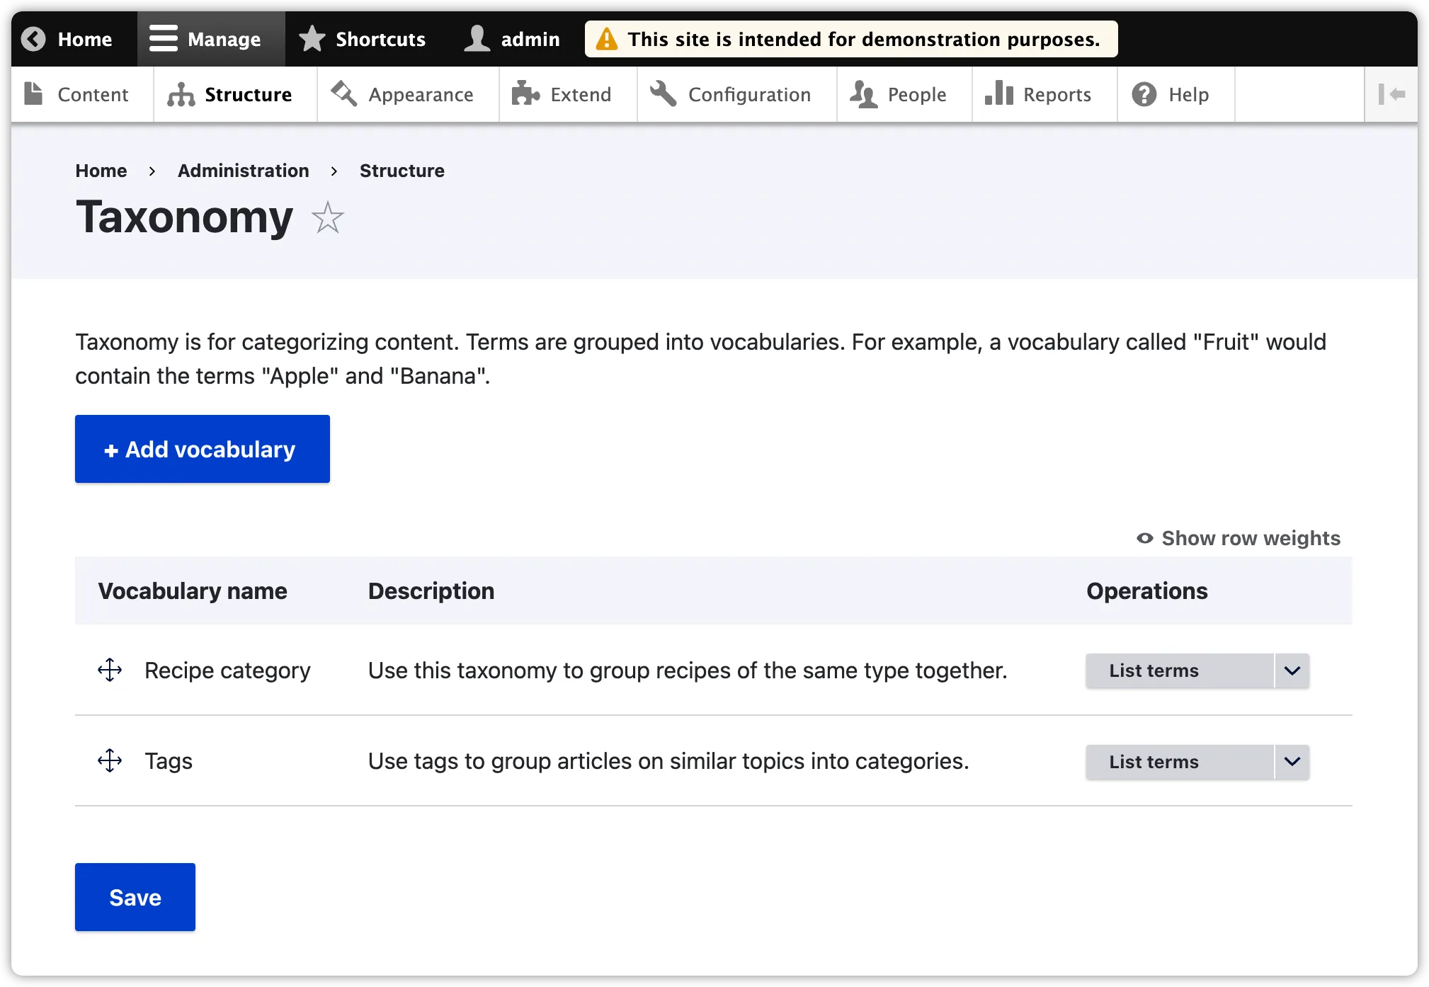Mark Taxonomy as favorite with the star
Viewport: 1429px width, 987px height.
click(327, 219)
